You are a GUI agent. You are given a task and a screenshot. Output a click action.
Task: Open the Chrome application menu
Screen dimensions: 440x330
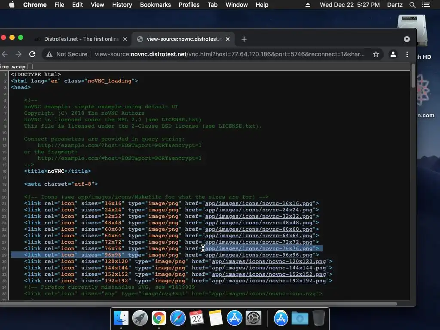point(35,5)
